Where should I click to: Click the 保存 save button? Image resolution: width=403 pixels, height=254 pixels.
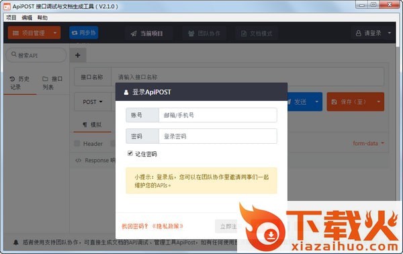pos(349,102)
